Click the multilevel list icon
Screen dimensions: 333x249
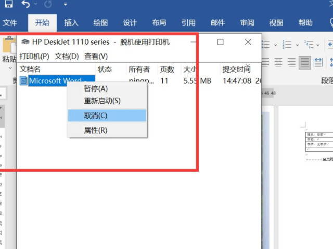309,45
